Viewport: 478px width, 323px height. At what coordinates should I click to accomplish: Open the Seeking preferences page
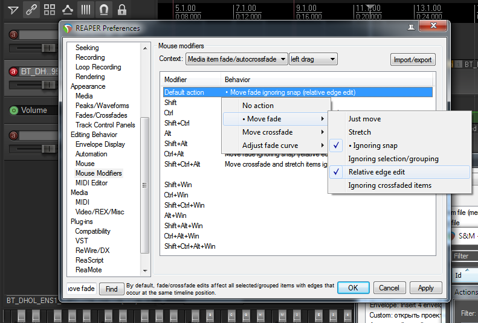point(87,48)
